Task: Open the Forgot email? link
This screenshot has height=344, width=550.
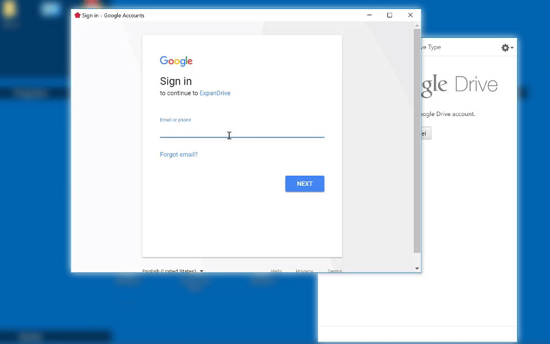Action: pos(178,154)
